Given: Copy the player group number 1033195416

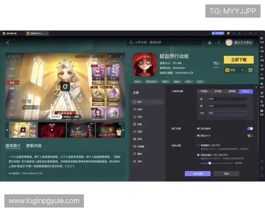Looking at the screenshot, I should [x=192, y=73].
